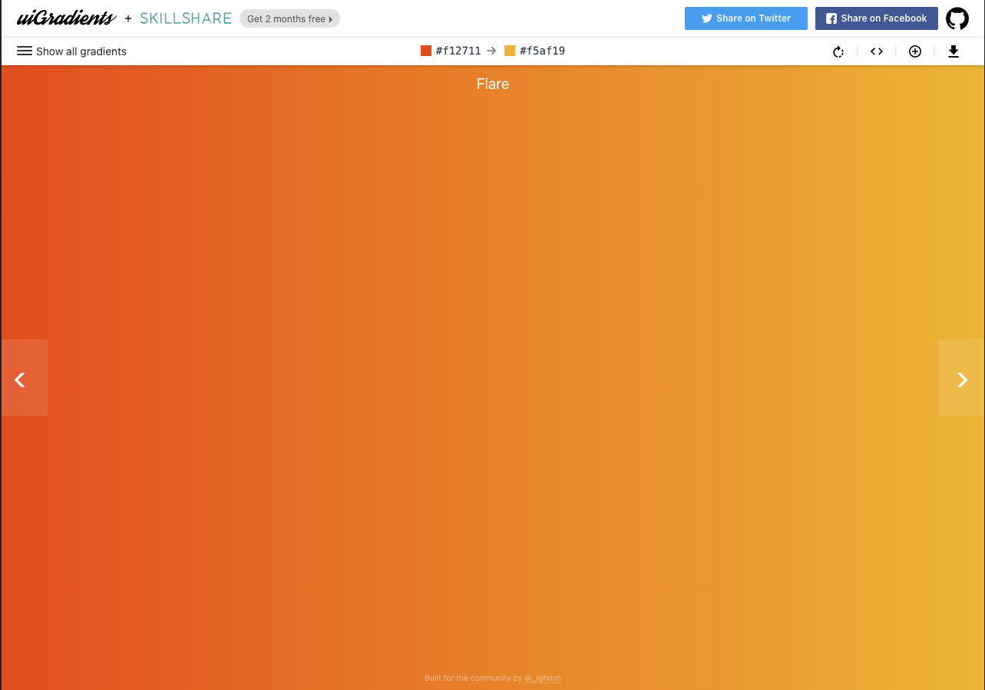Navigate to the next gradient with right arrow
985x690 pixels.
[961, 378]
